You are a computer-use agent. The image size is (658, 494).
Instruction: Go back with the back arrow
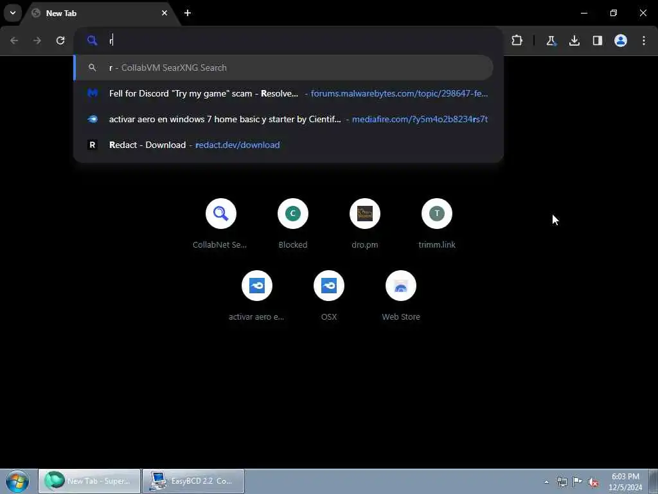[14, 41]
